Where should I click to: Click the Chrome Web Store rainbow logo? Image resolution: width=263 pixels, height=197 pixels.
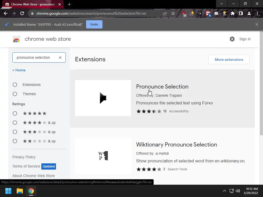[x=16, y=39]
